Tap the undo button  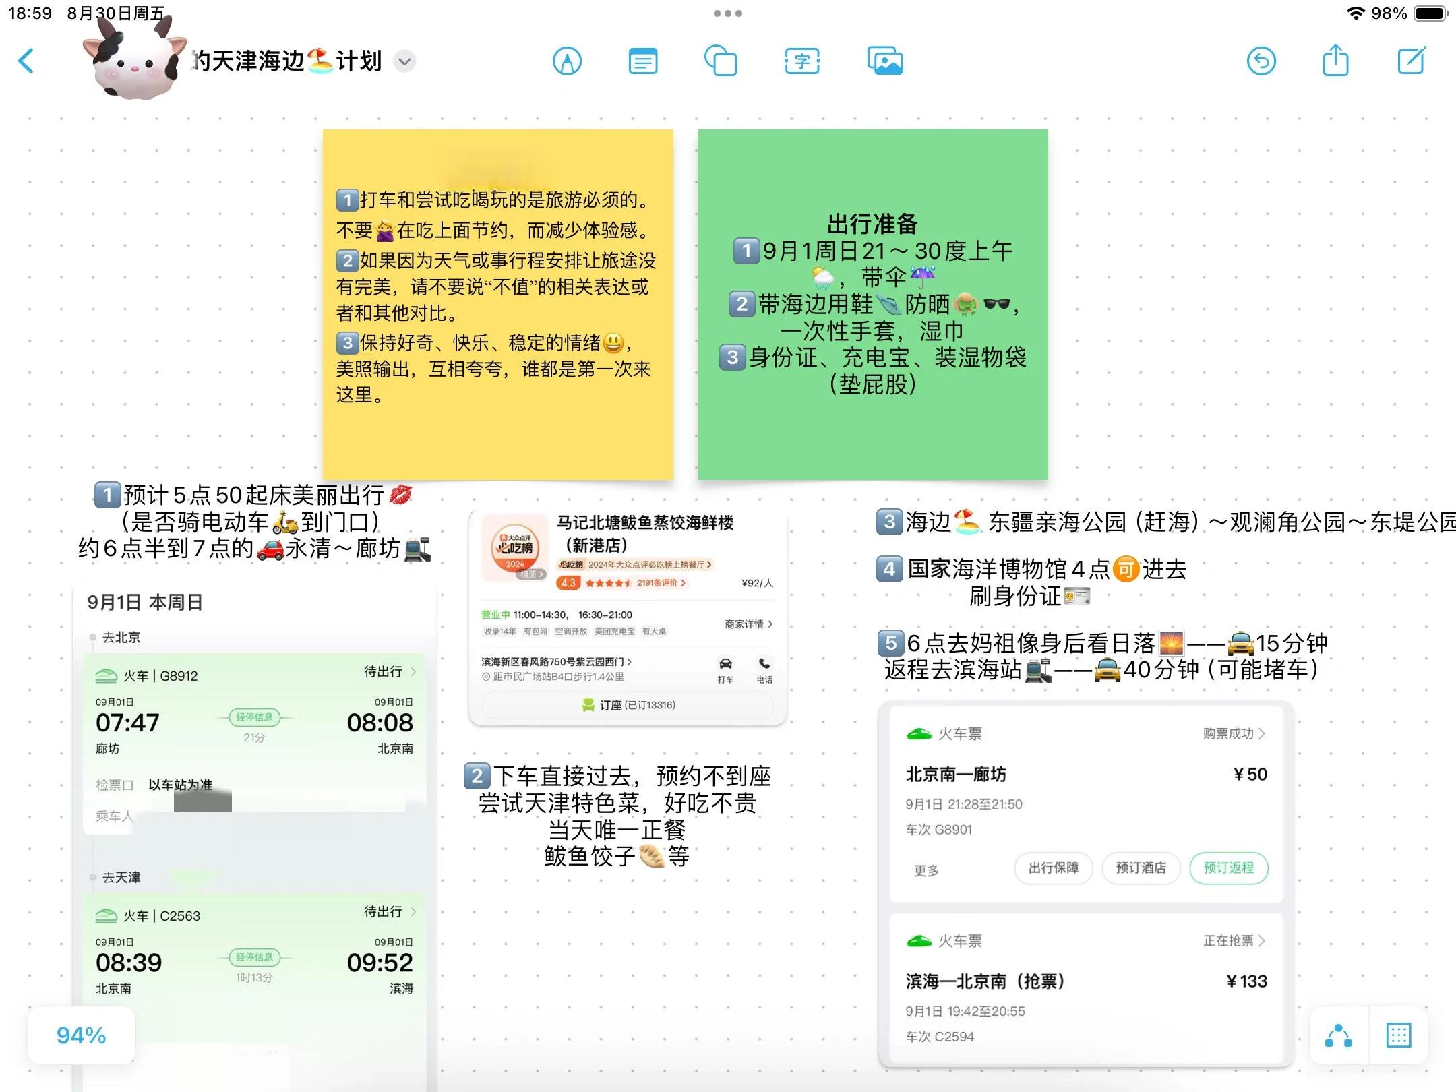(1261, 61)
